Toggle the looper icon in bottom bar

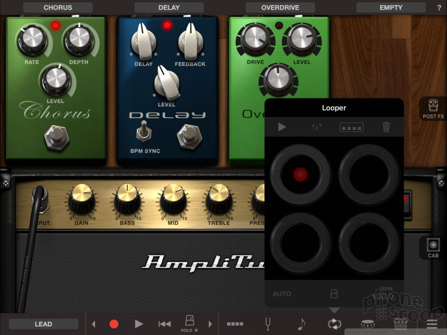(334, 324)
